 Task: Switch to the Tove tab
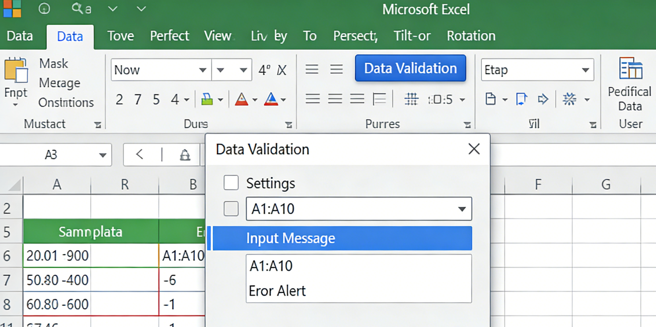(x=120, y=36)
